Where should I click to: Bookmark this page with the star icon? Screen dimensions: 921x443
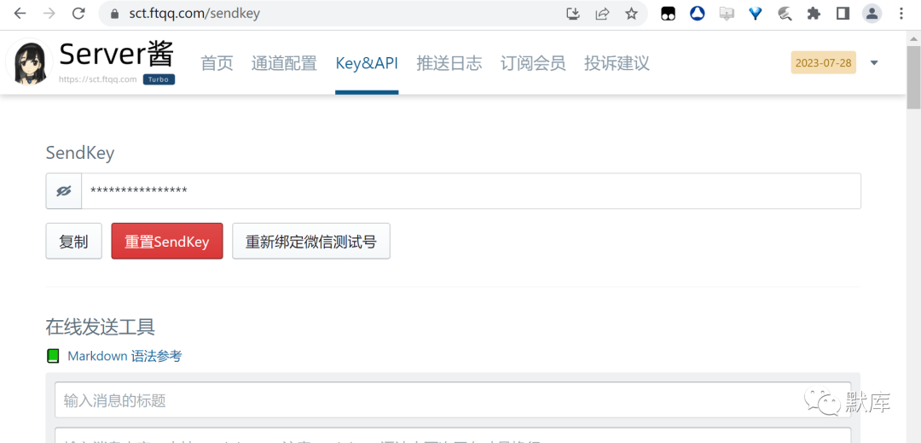point(631,14)
